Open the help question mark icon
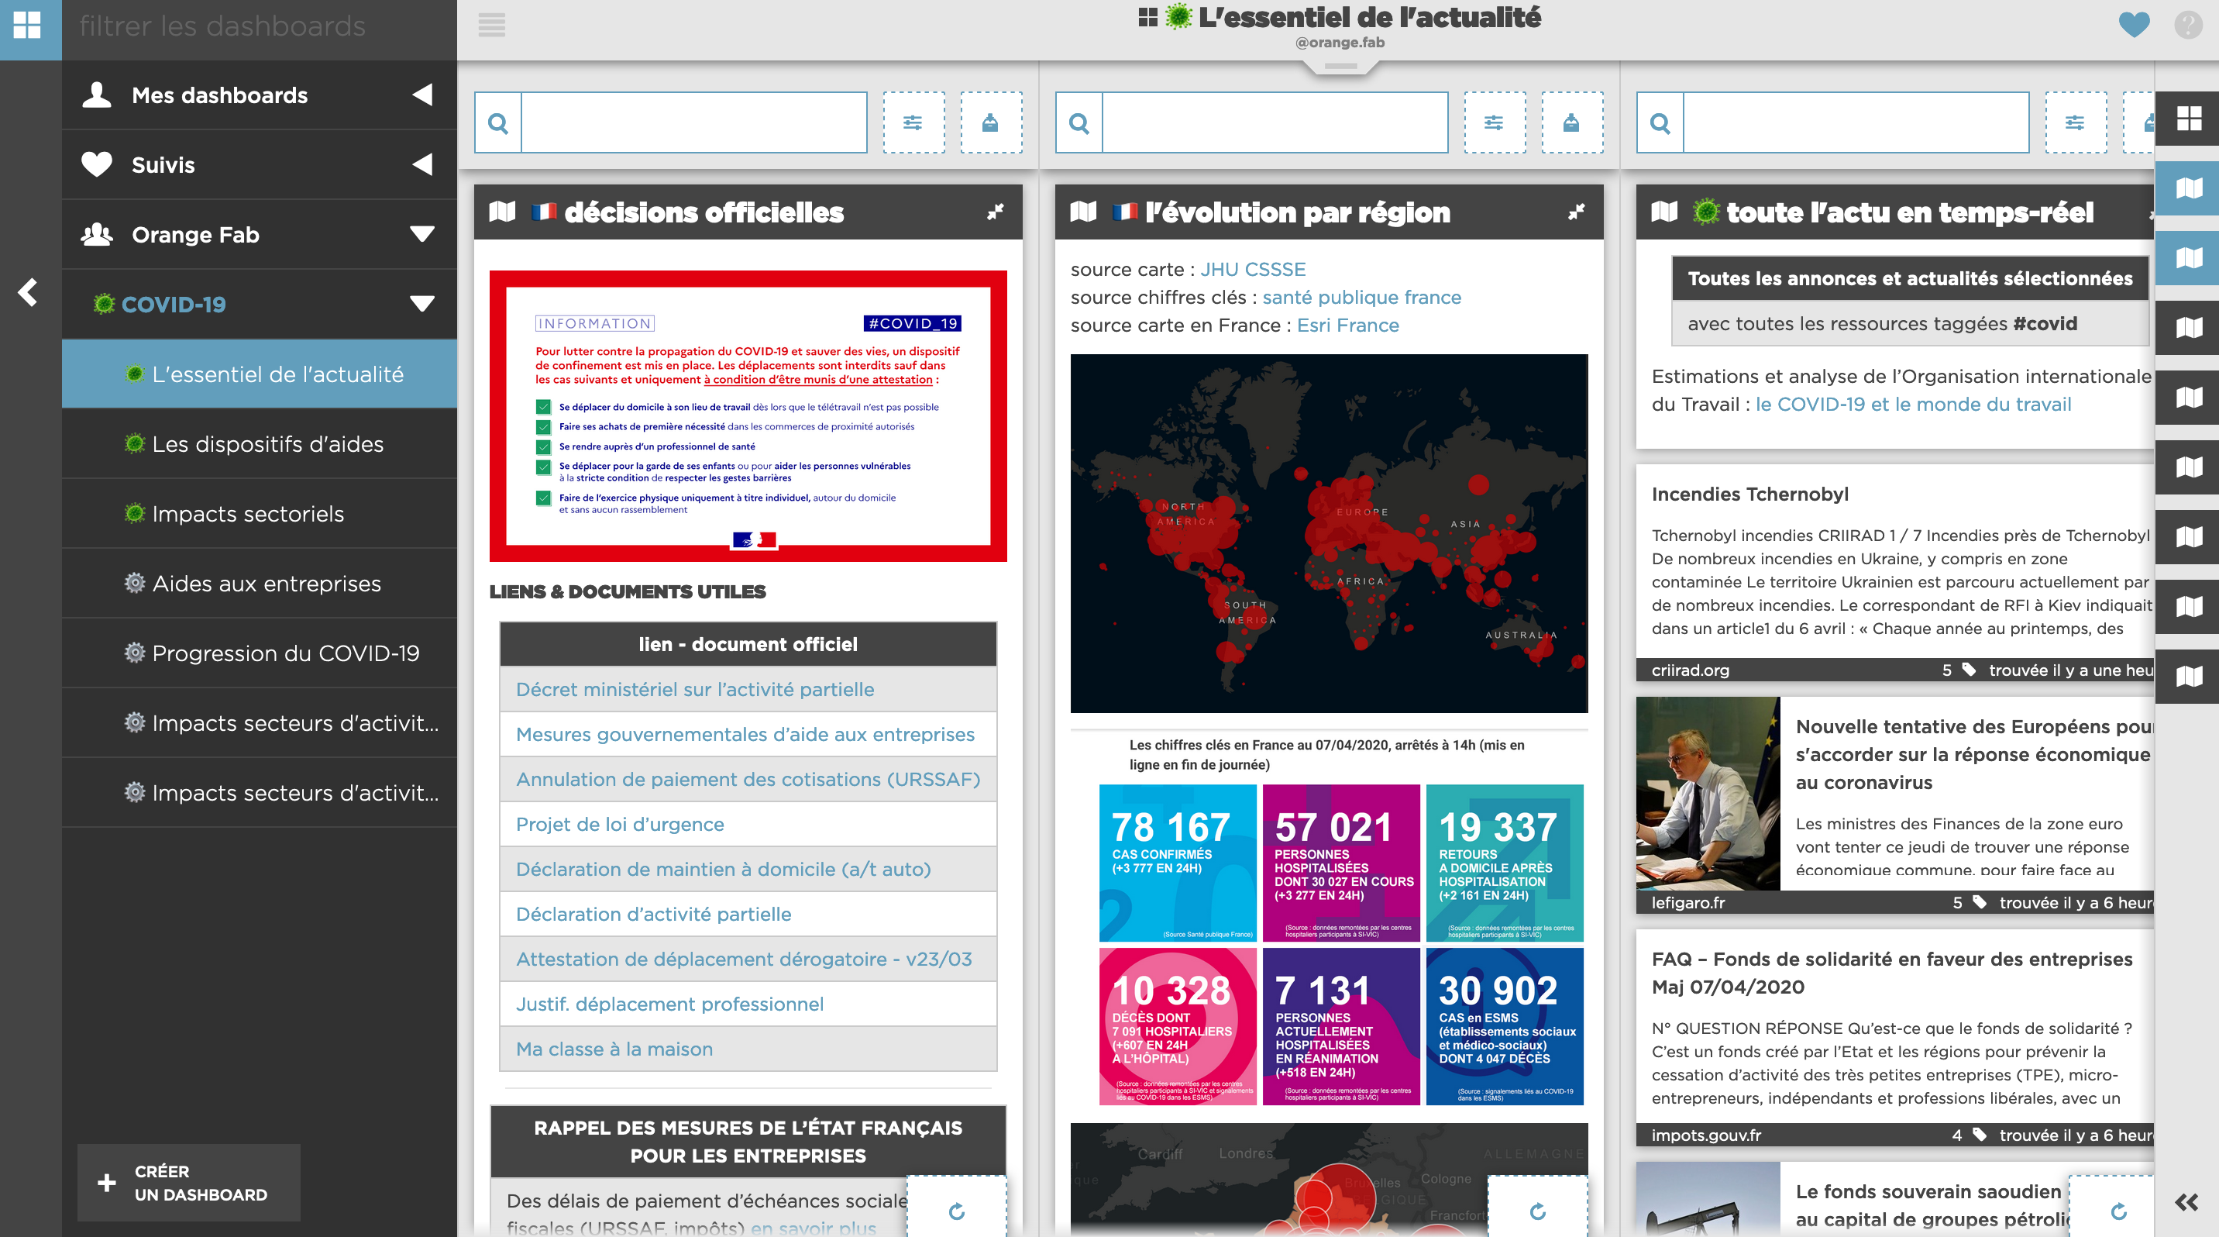This screenshot has width=2219, height=1237. (x=2187, y=24)
